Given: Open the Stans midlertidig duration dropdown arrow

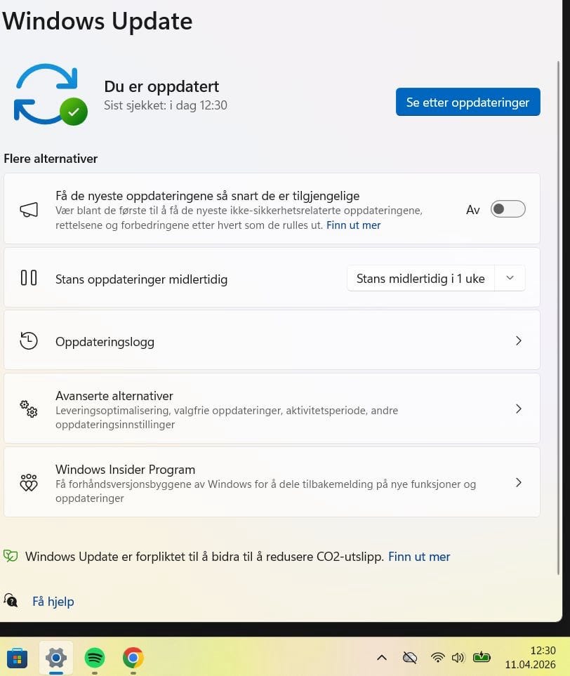Looking at the screenshot, I should point(510,278).
